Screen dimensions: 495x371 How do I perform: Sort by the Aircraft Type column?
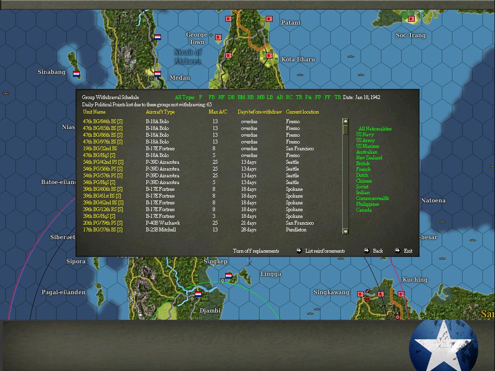pos(160,112)
